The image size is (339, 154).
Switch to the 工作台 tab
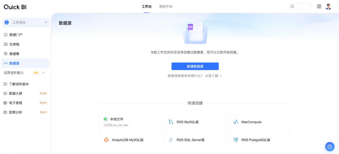pyautogui.click(x=147, y=7)
